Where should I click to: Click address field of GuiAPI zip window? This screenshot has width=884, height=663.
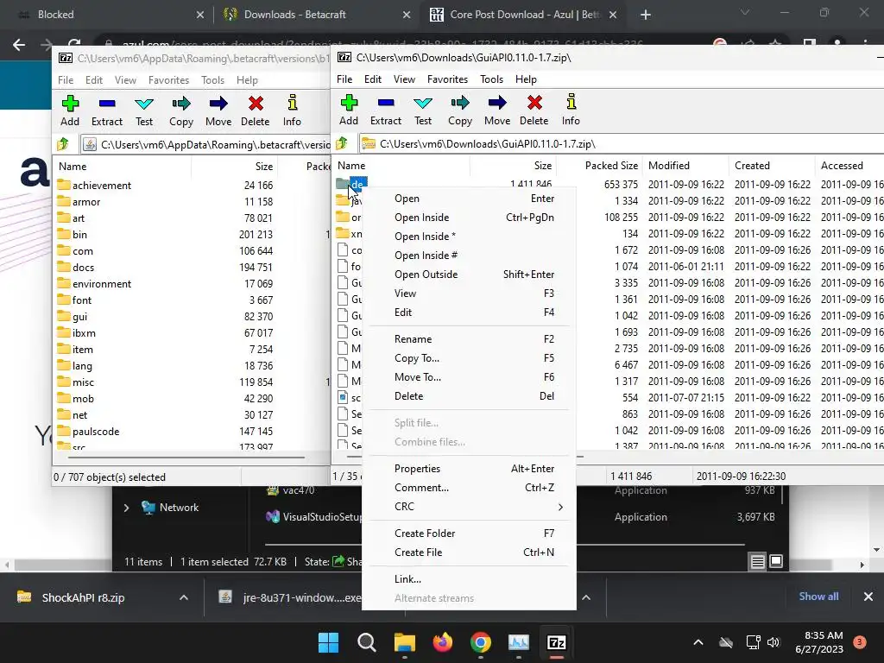622,144
